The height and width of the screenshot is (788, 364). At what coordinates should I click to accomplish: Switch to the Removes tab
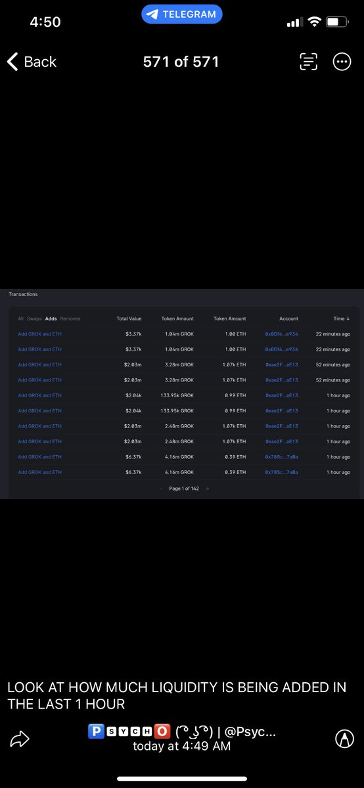point(70,318)
